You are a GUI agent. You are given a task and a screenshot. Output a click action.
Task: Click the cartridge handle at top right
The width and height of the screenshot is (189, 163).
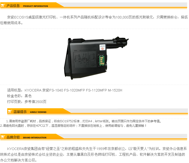121,41
